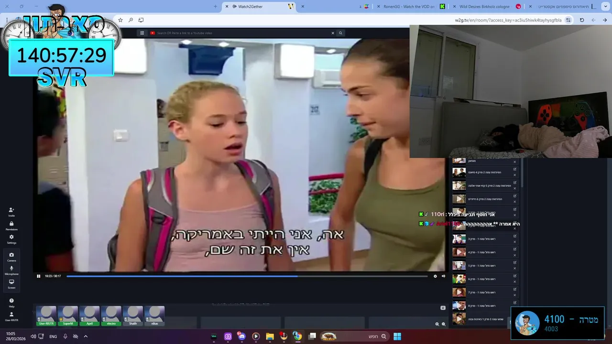Select April participant avatar

(x=89, y=316)
